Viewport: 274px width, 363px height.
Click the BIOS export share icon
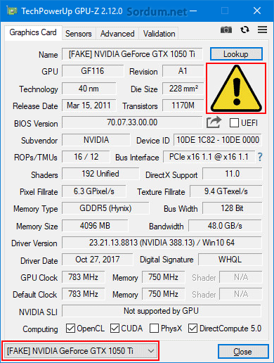tap(214, 122)
